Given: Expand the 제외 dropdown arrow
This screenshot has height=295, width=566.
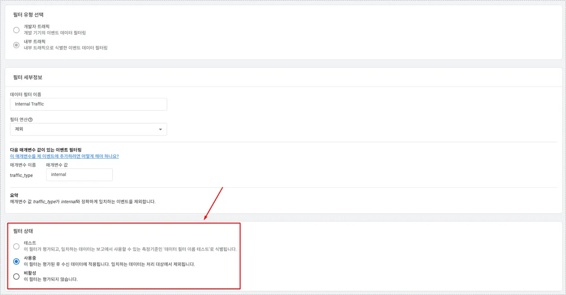Looking at the screenshot, I should click(160, 129).
